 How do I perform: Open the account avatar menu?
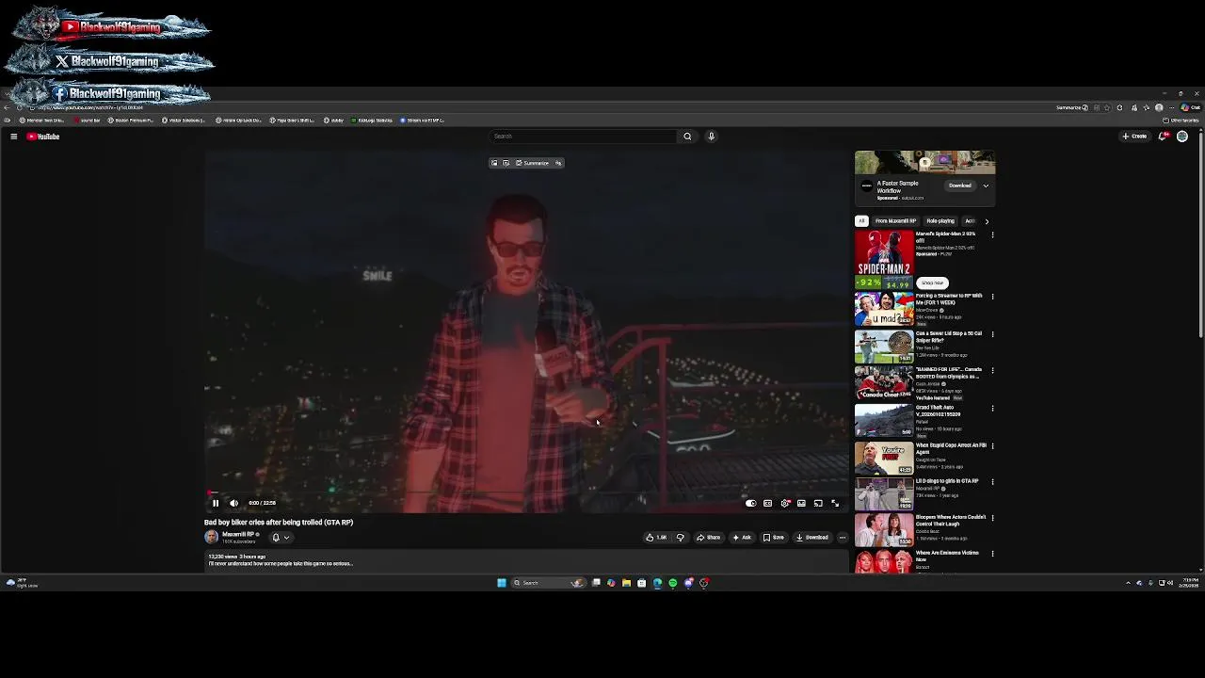(1182, 137)
